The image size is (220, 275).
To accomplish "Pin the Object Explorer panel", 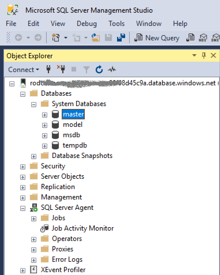I will point(204,55).
